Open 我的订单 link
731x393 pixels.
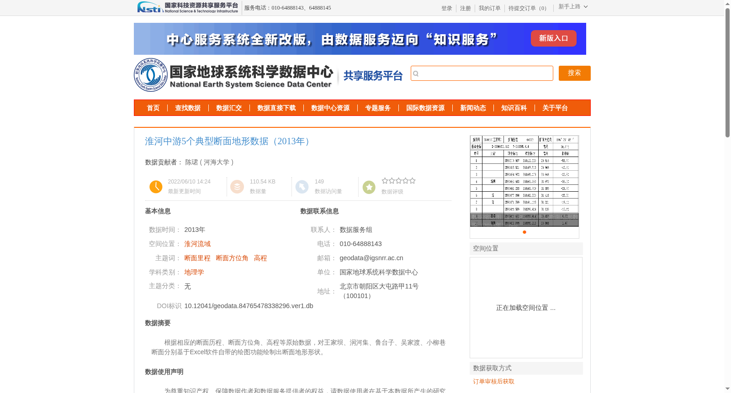(490, 8)
